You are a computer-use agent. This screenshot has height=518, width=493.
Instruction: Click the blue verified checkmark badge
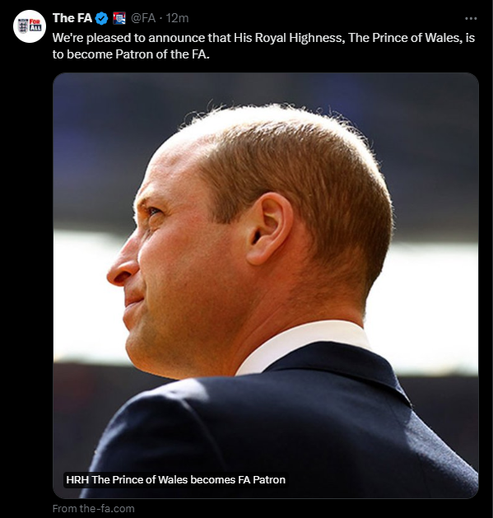click(102, 18)
